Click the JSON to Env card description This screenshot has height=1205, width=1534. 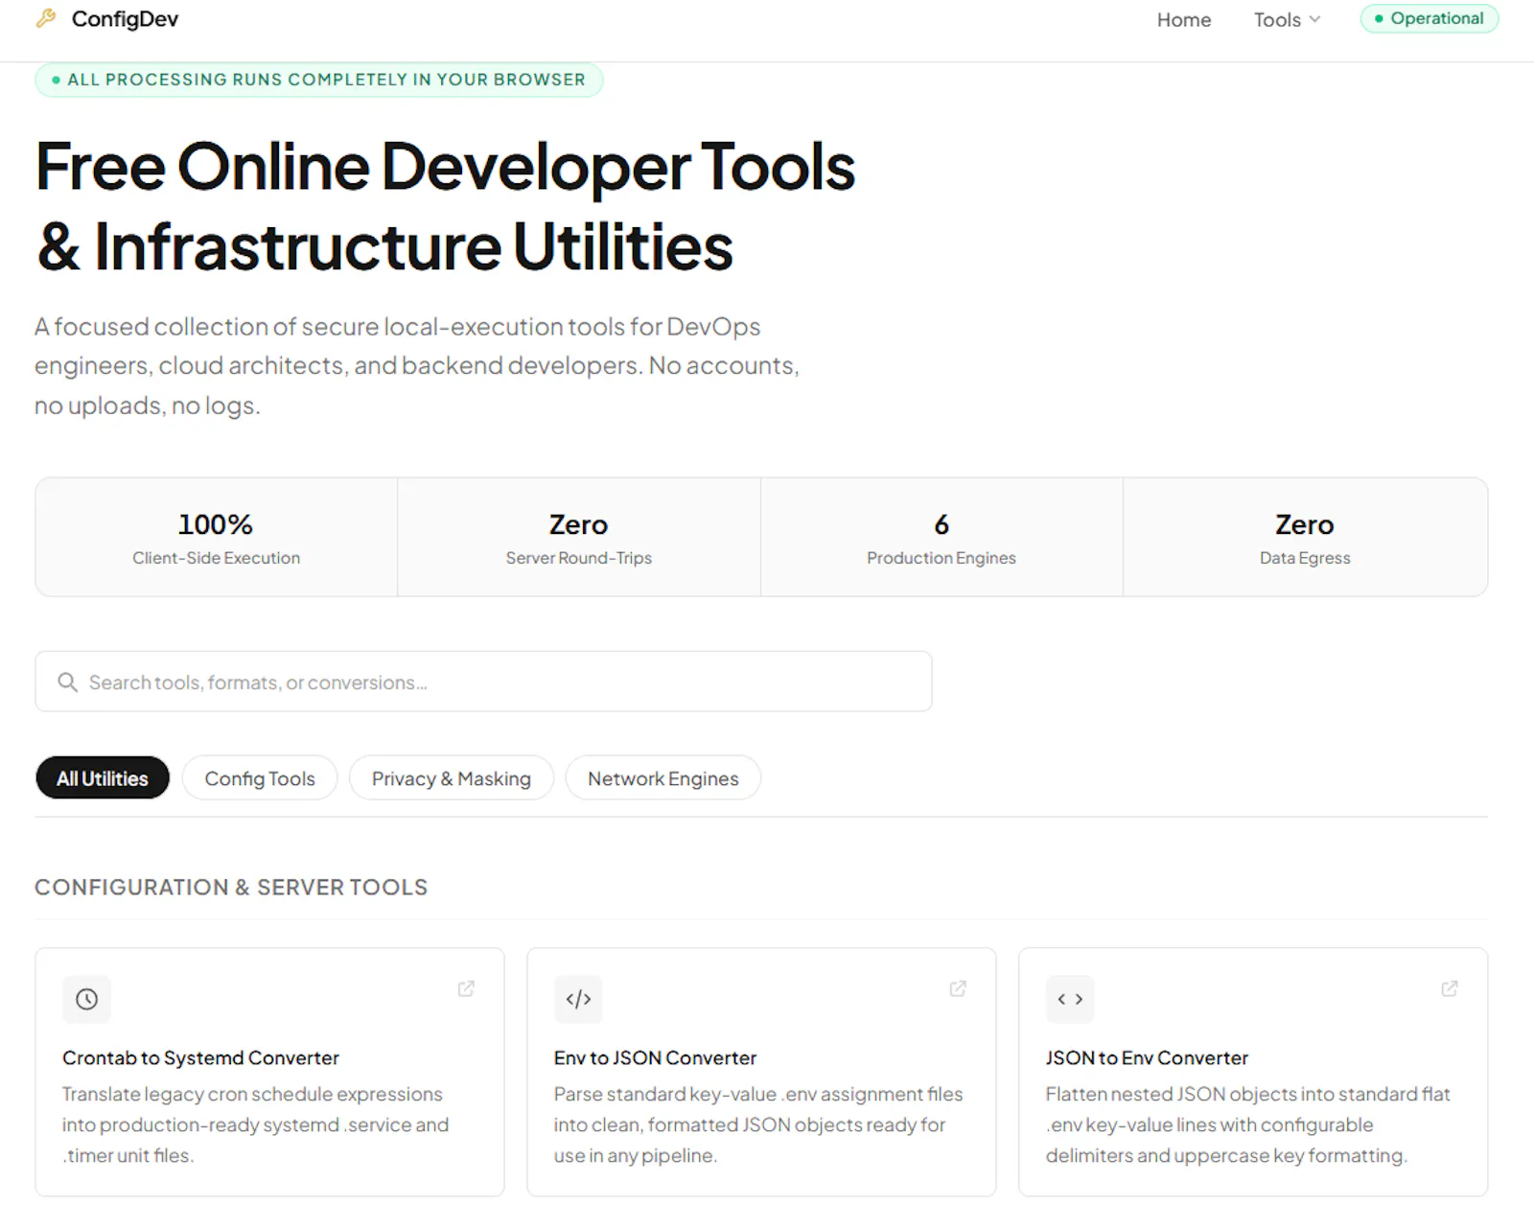(1247, 1124)
